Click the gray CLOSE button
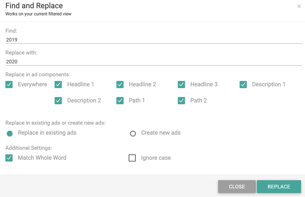Viewport: 305px width, 197px height. click(237, 187)
